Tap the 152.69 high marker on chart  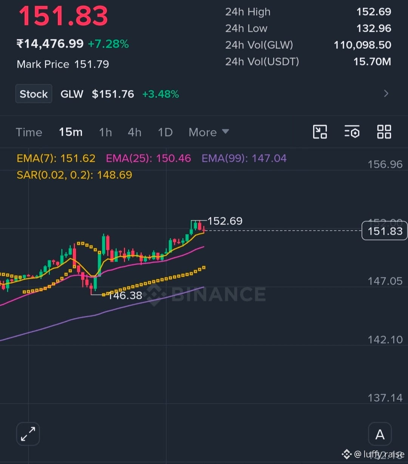pos(225,221)
